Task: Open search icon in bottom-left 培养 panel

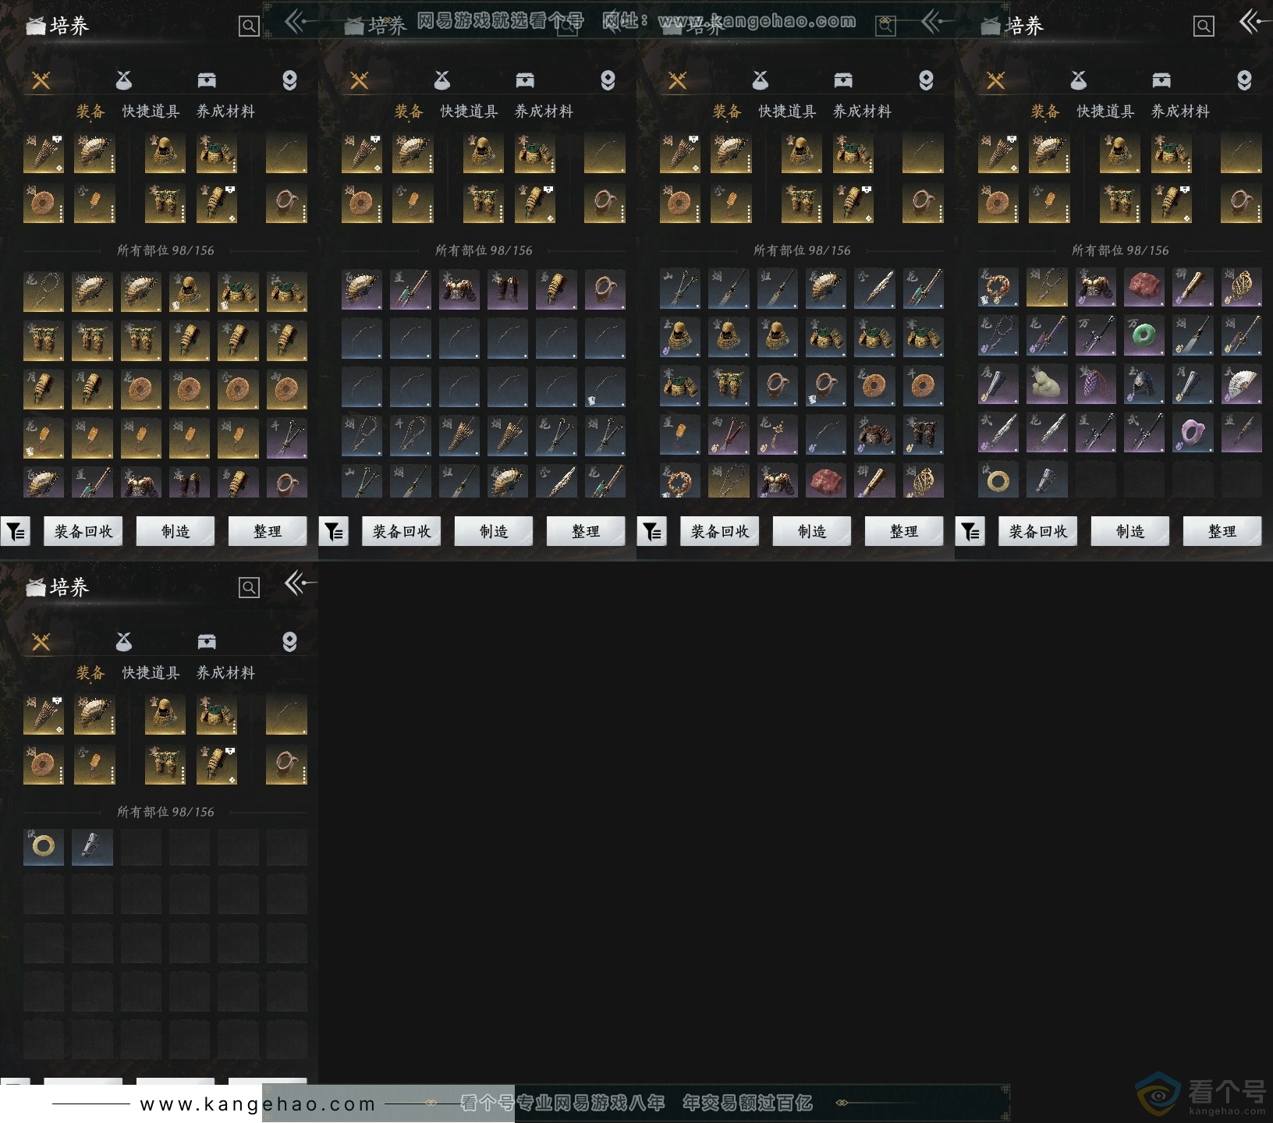Action: tap(249, 587)
